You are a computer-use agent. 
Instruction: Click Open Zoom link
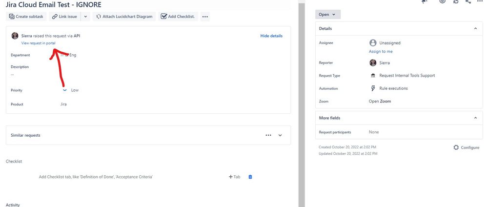tap(380, 102)
